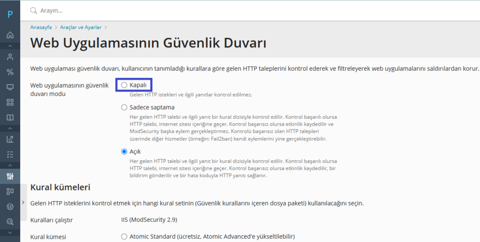The image size is (480, 242).
Task: Collapse the first sidebar group chevron
Action: pos(10,46)
